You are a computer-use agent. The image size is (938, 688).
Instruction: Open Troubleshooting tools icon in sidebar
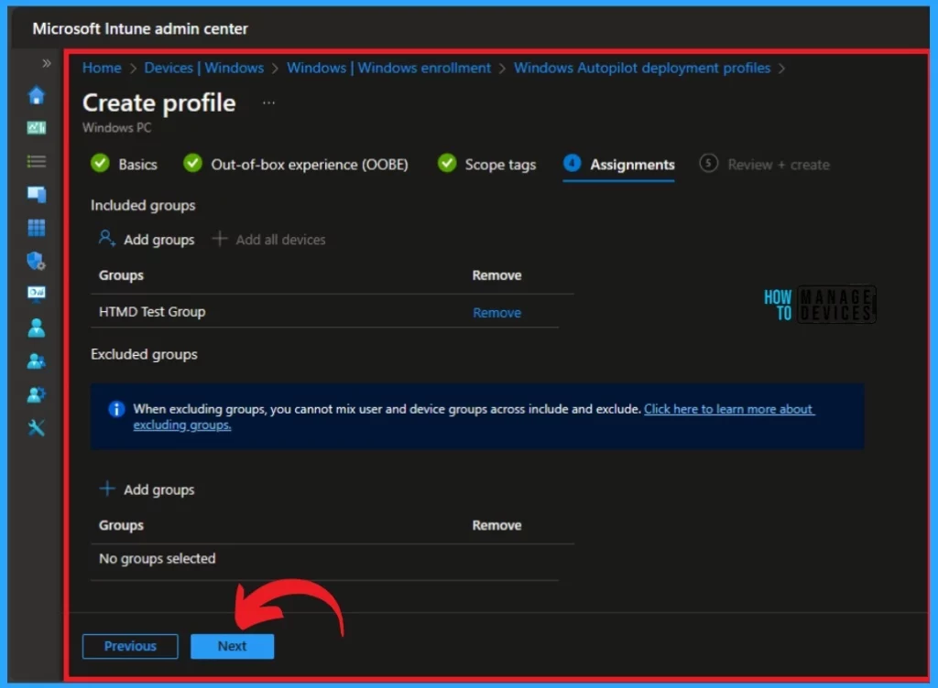pyautogui.click(x=37, y=427)
